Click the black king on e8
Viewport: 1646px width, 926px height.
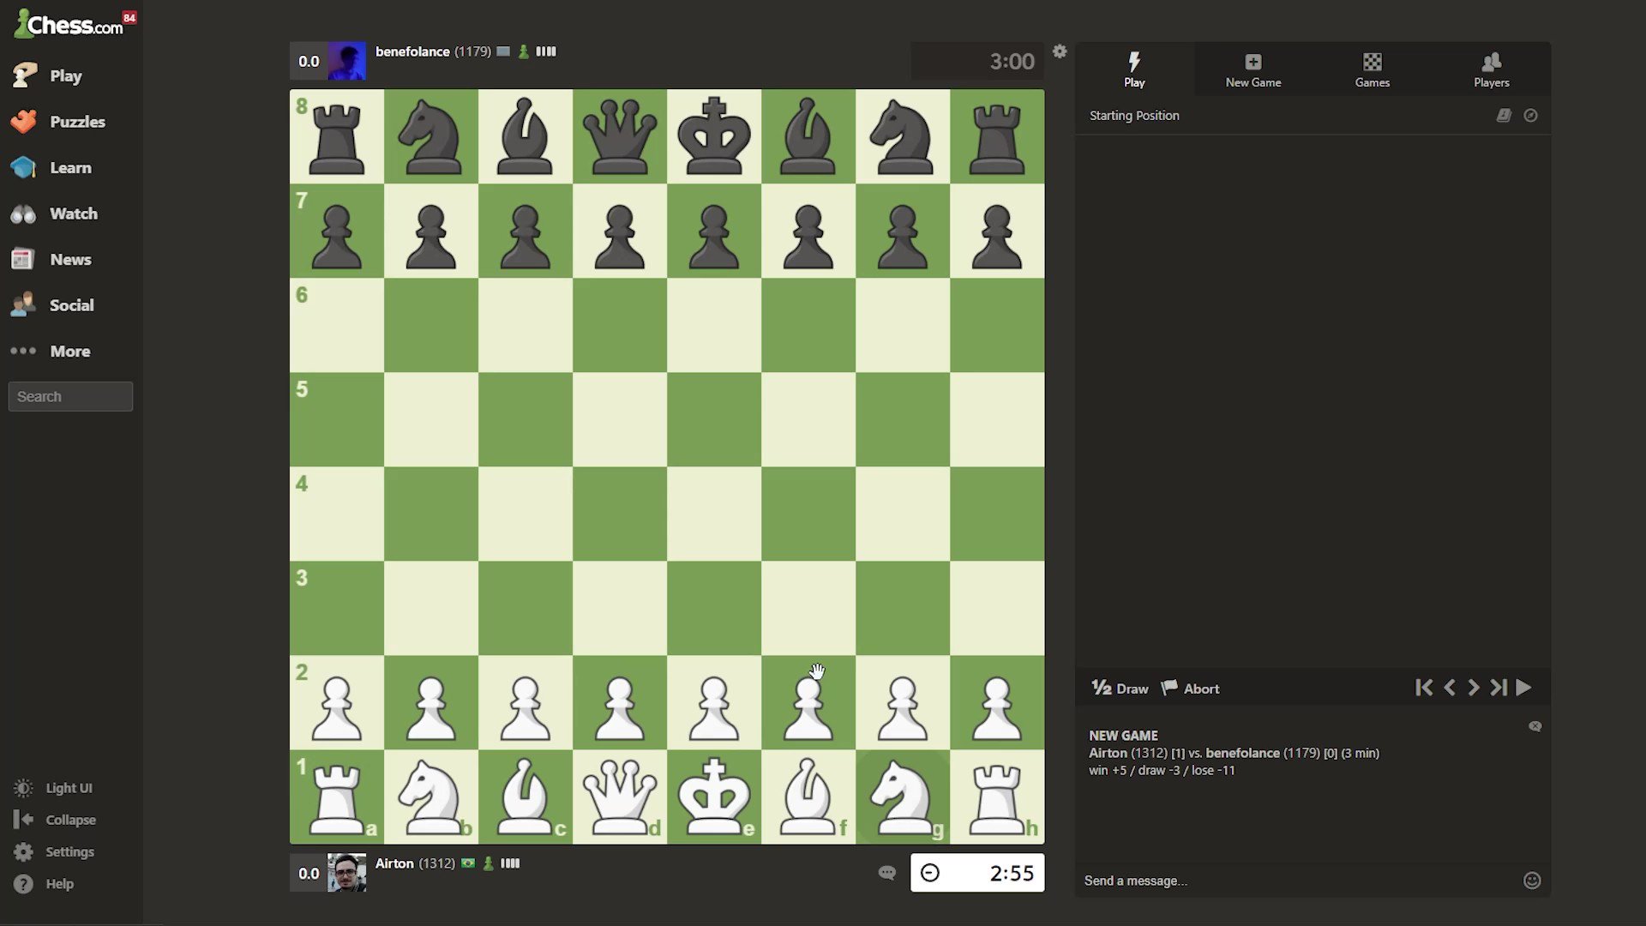tap(714, 137)
